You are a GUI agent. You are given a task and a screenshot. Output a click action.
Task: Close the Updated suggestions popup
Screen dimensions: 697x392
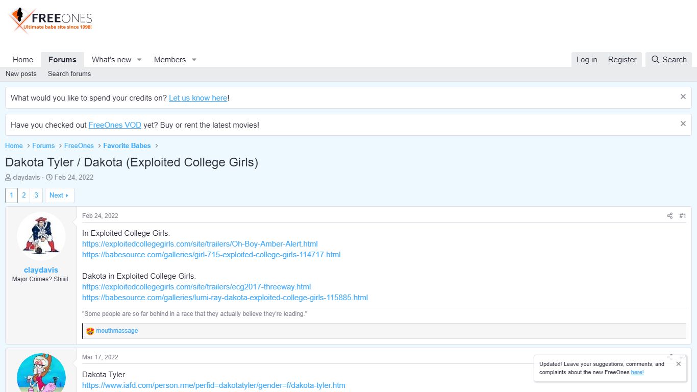point(678,364)
